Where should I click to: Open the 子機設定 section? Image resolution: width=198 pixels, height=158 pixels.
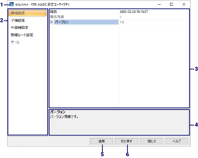[x=18, y=20]
